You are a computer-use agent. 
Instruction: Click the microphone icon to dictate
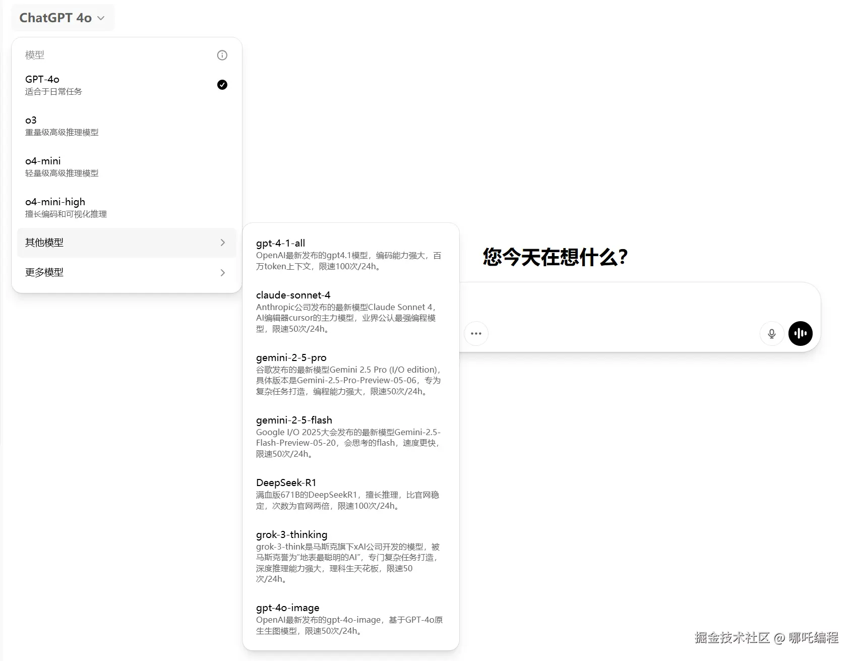coord(771,333)
